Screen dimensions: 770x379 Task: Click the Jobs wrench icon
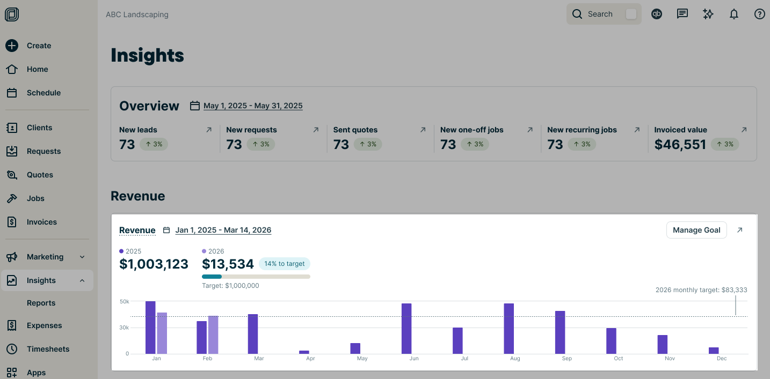11,198
